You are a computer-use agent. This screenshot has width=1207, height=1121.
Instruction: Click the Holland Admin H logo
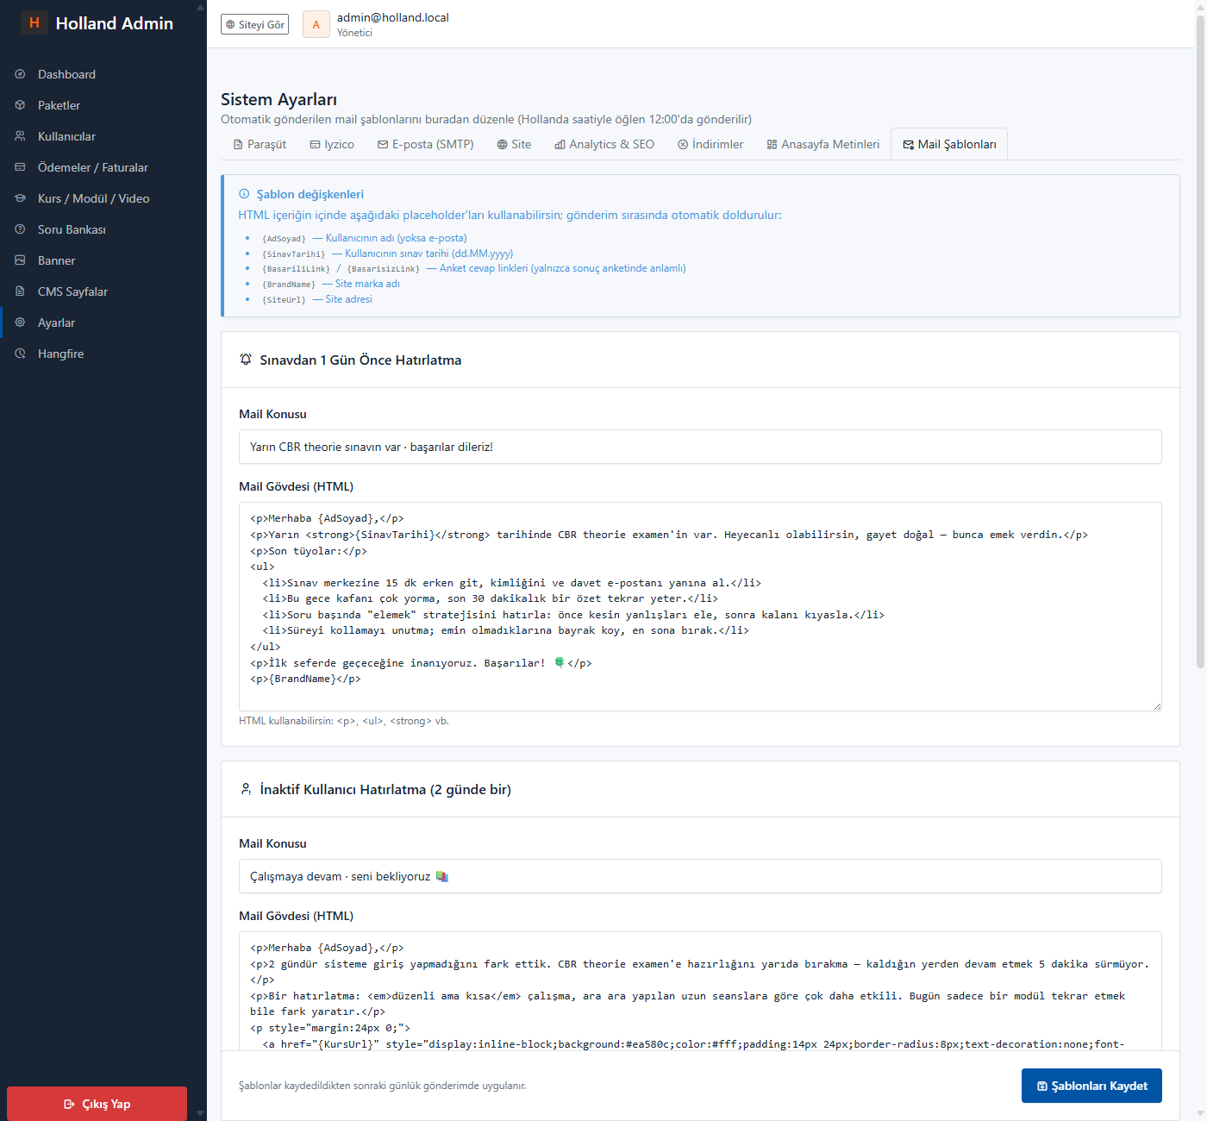[34, 22]
